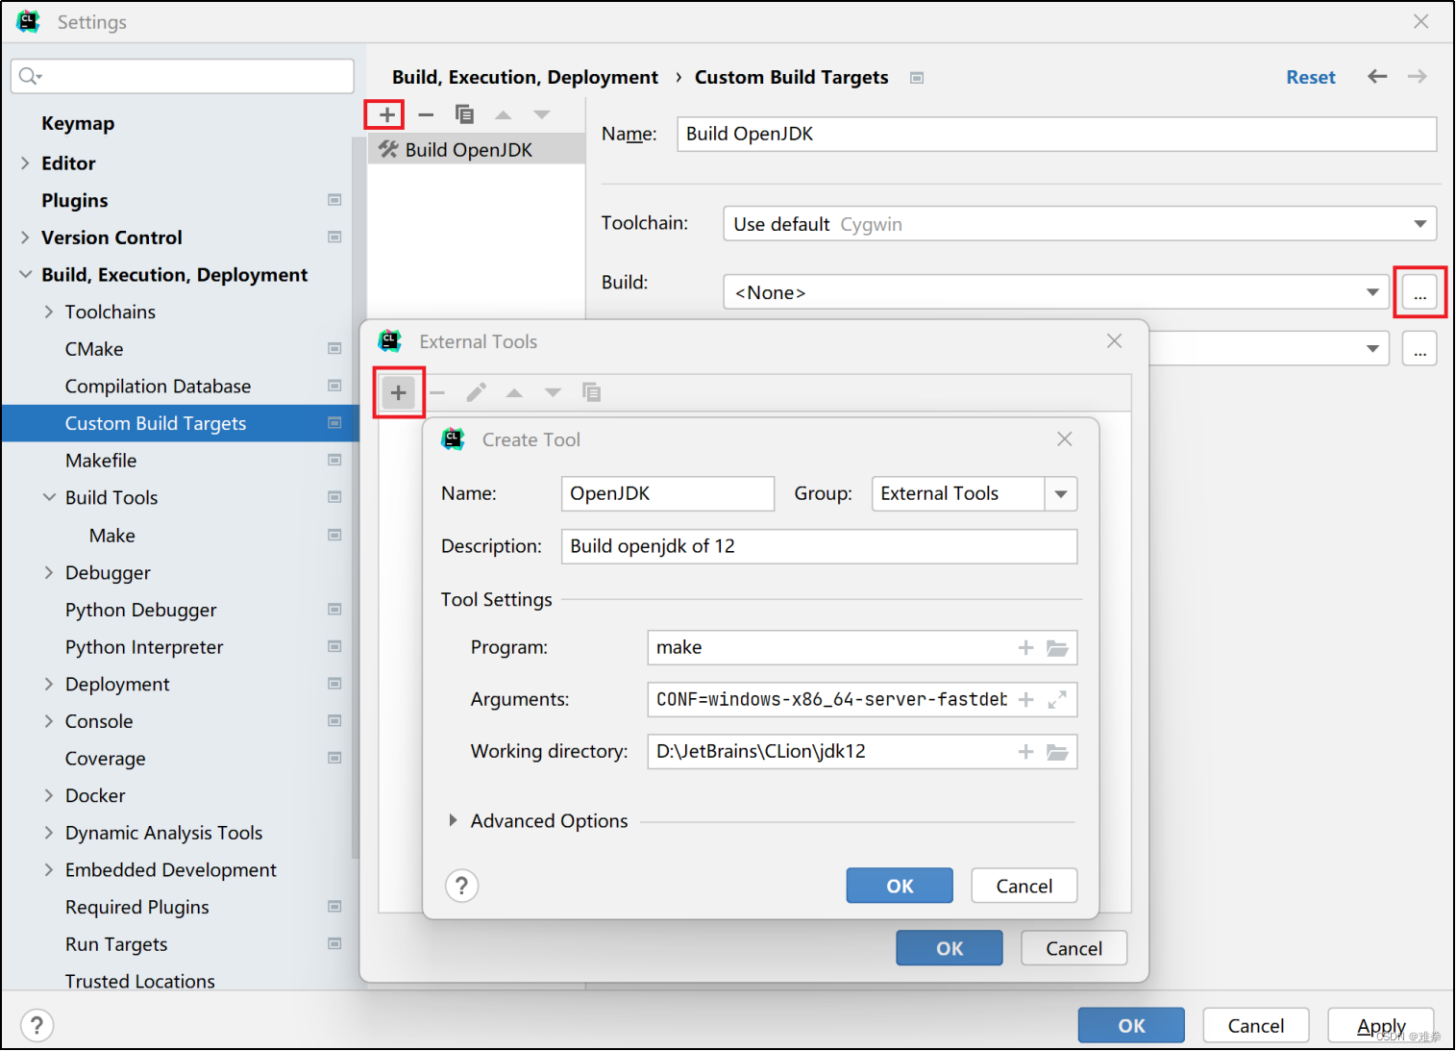Click project-level icon next to Custom Build Targets title
1456x1051 pixels.
917,78
